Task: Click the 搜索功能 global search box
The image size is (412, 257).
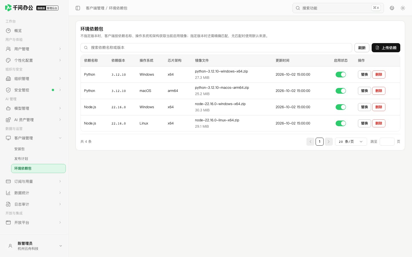Action: (338, 8)
